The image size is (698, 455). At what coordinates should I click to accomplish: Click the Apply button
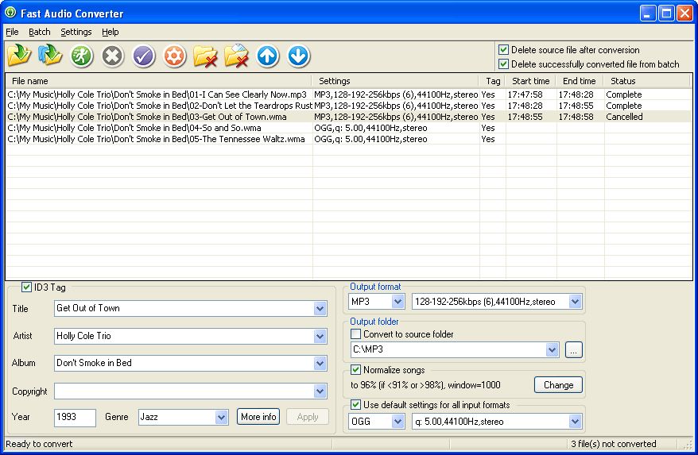[308, 417]
